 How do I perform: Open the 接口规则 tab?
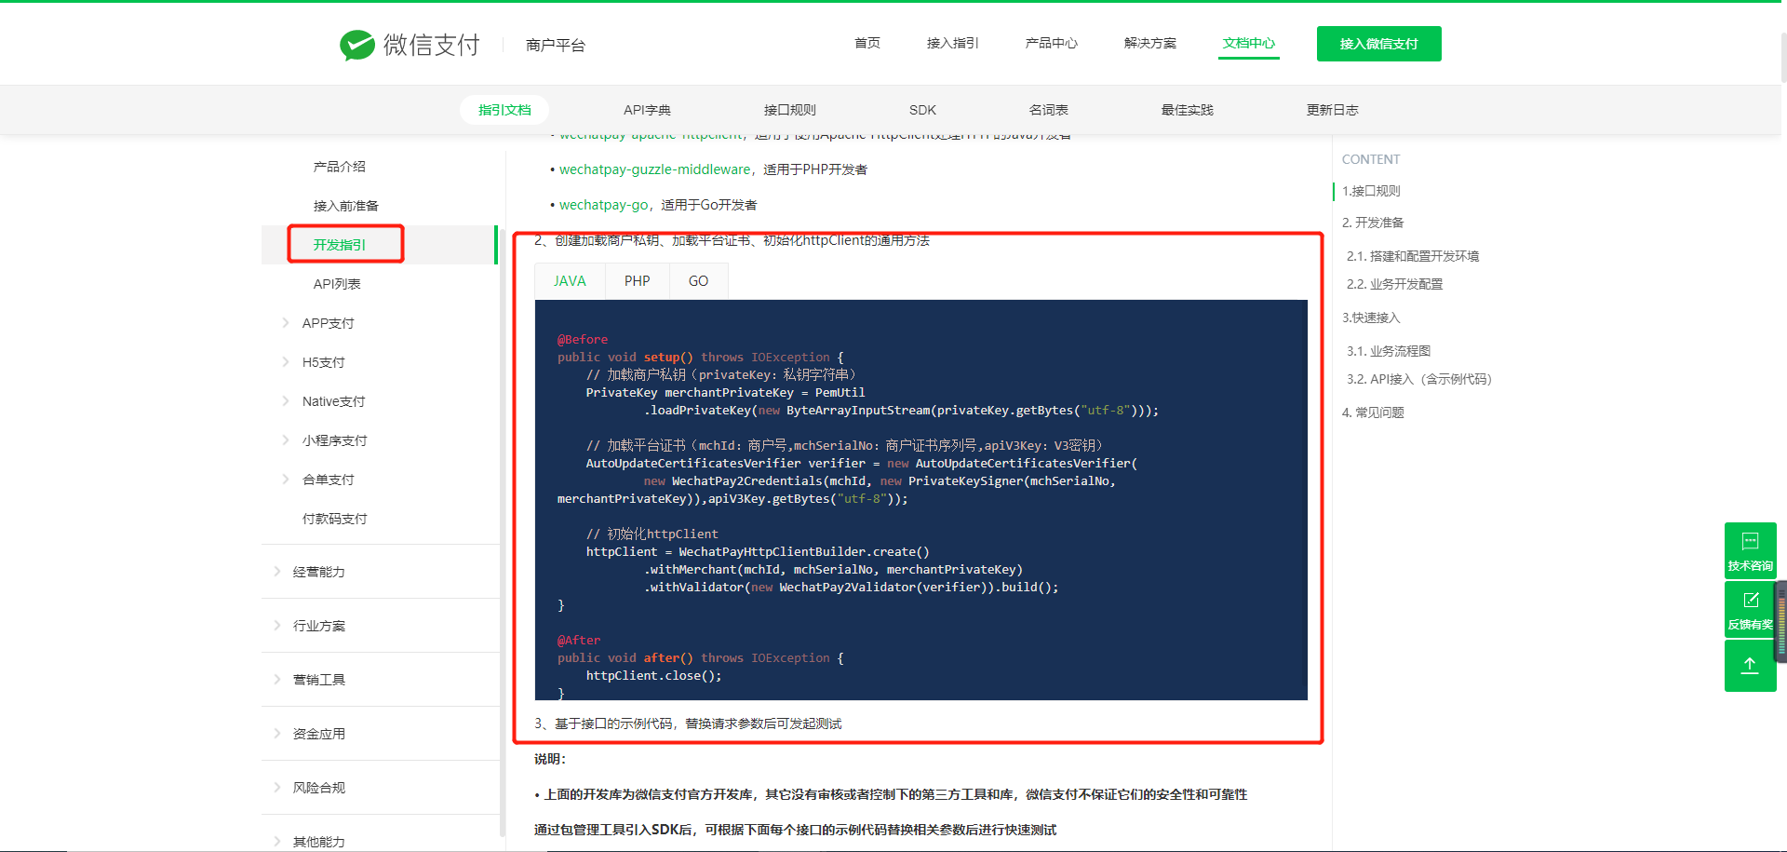789,110
